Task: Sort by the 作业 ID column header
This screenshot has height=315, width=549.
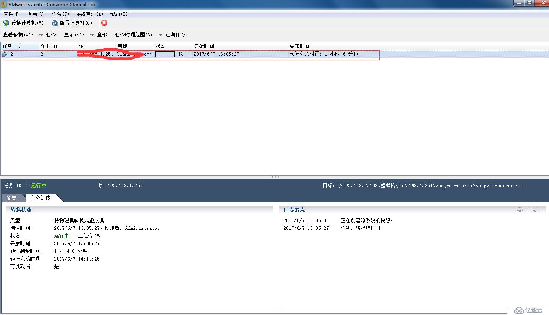Action: click(x=58, y=46)
